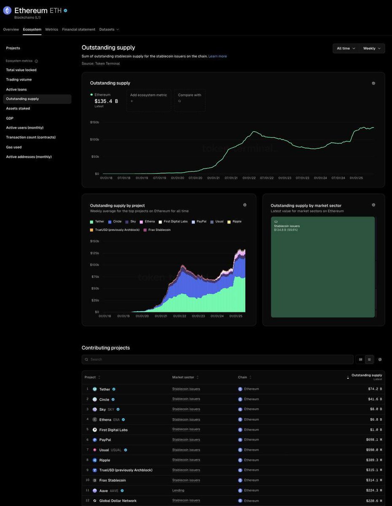The height and width of the screenshot is (506, 392).
Task: Click Stablecoin issuers link in Tether row
Action: [x=186, y=389]
